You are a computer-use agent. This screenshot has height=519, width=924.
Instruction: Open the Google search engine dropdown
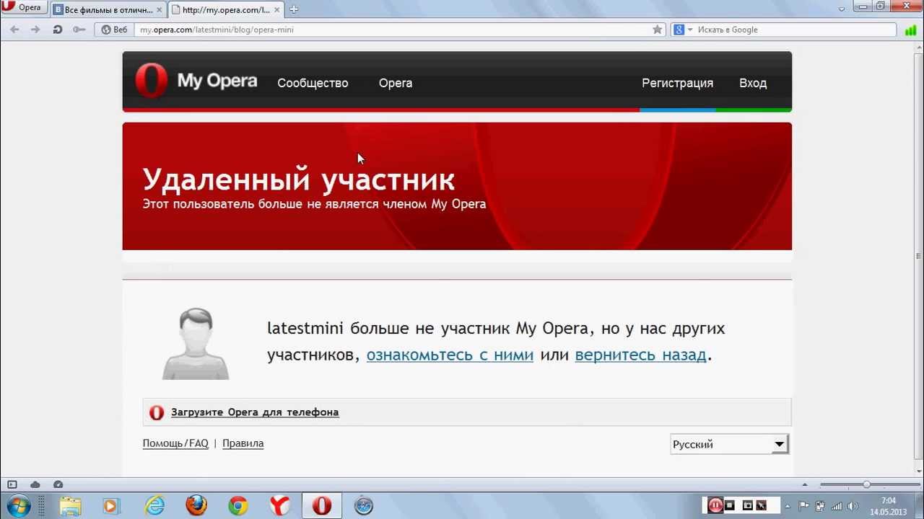coord(683,30)
